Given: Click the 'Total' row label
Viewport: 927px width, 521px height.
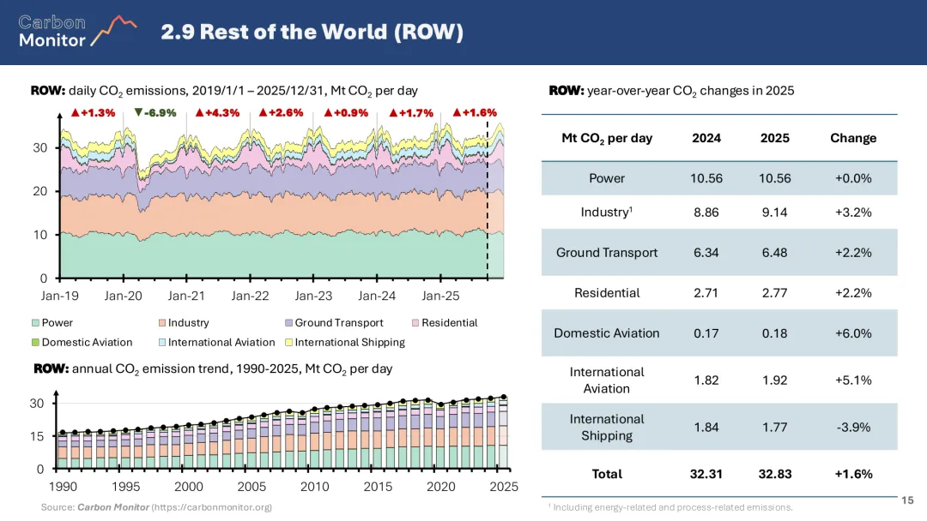Looking at the screenshot, I should coord(607,474).
